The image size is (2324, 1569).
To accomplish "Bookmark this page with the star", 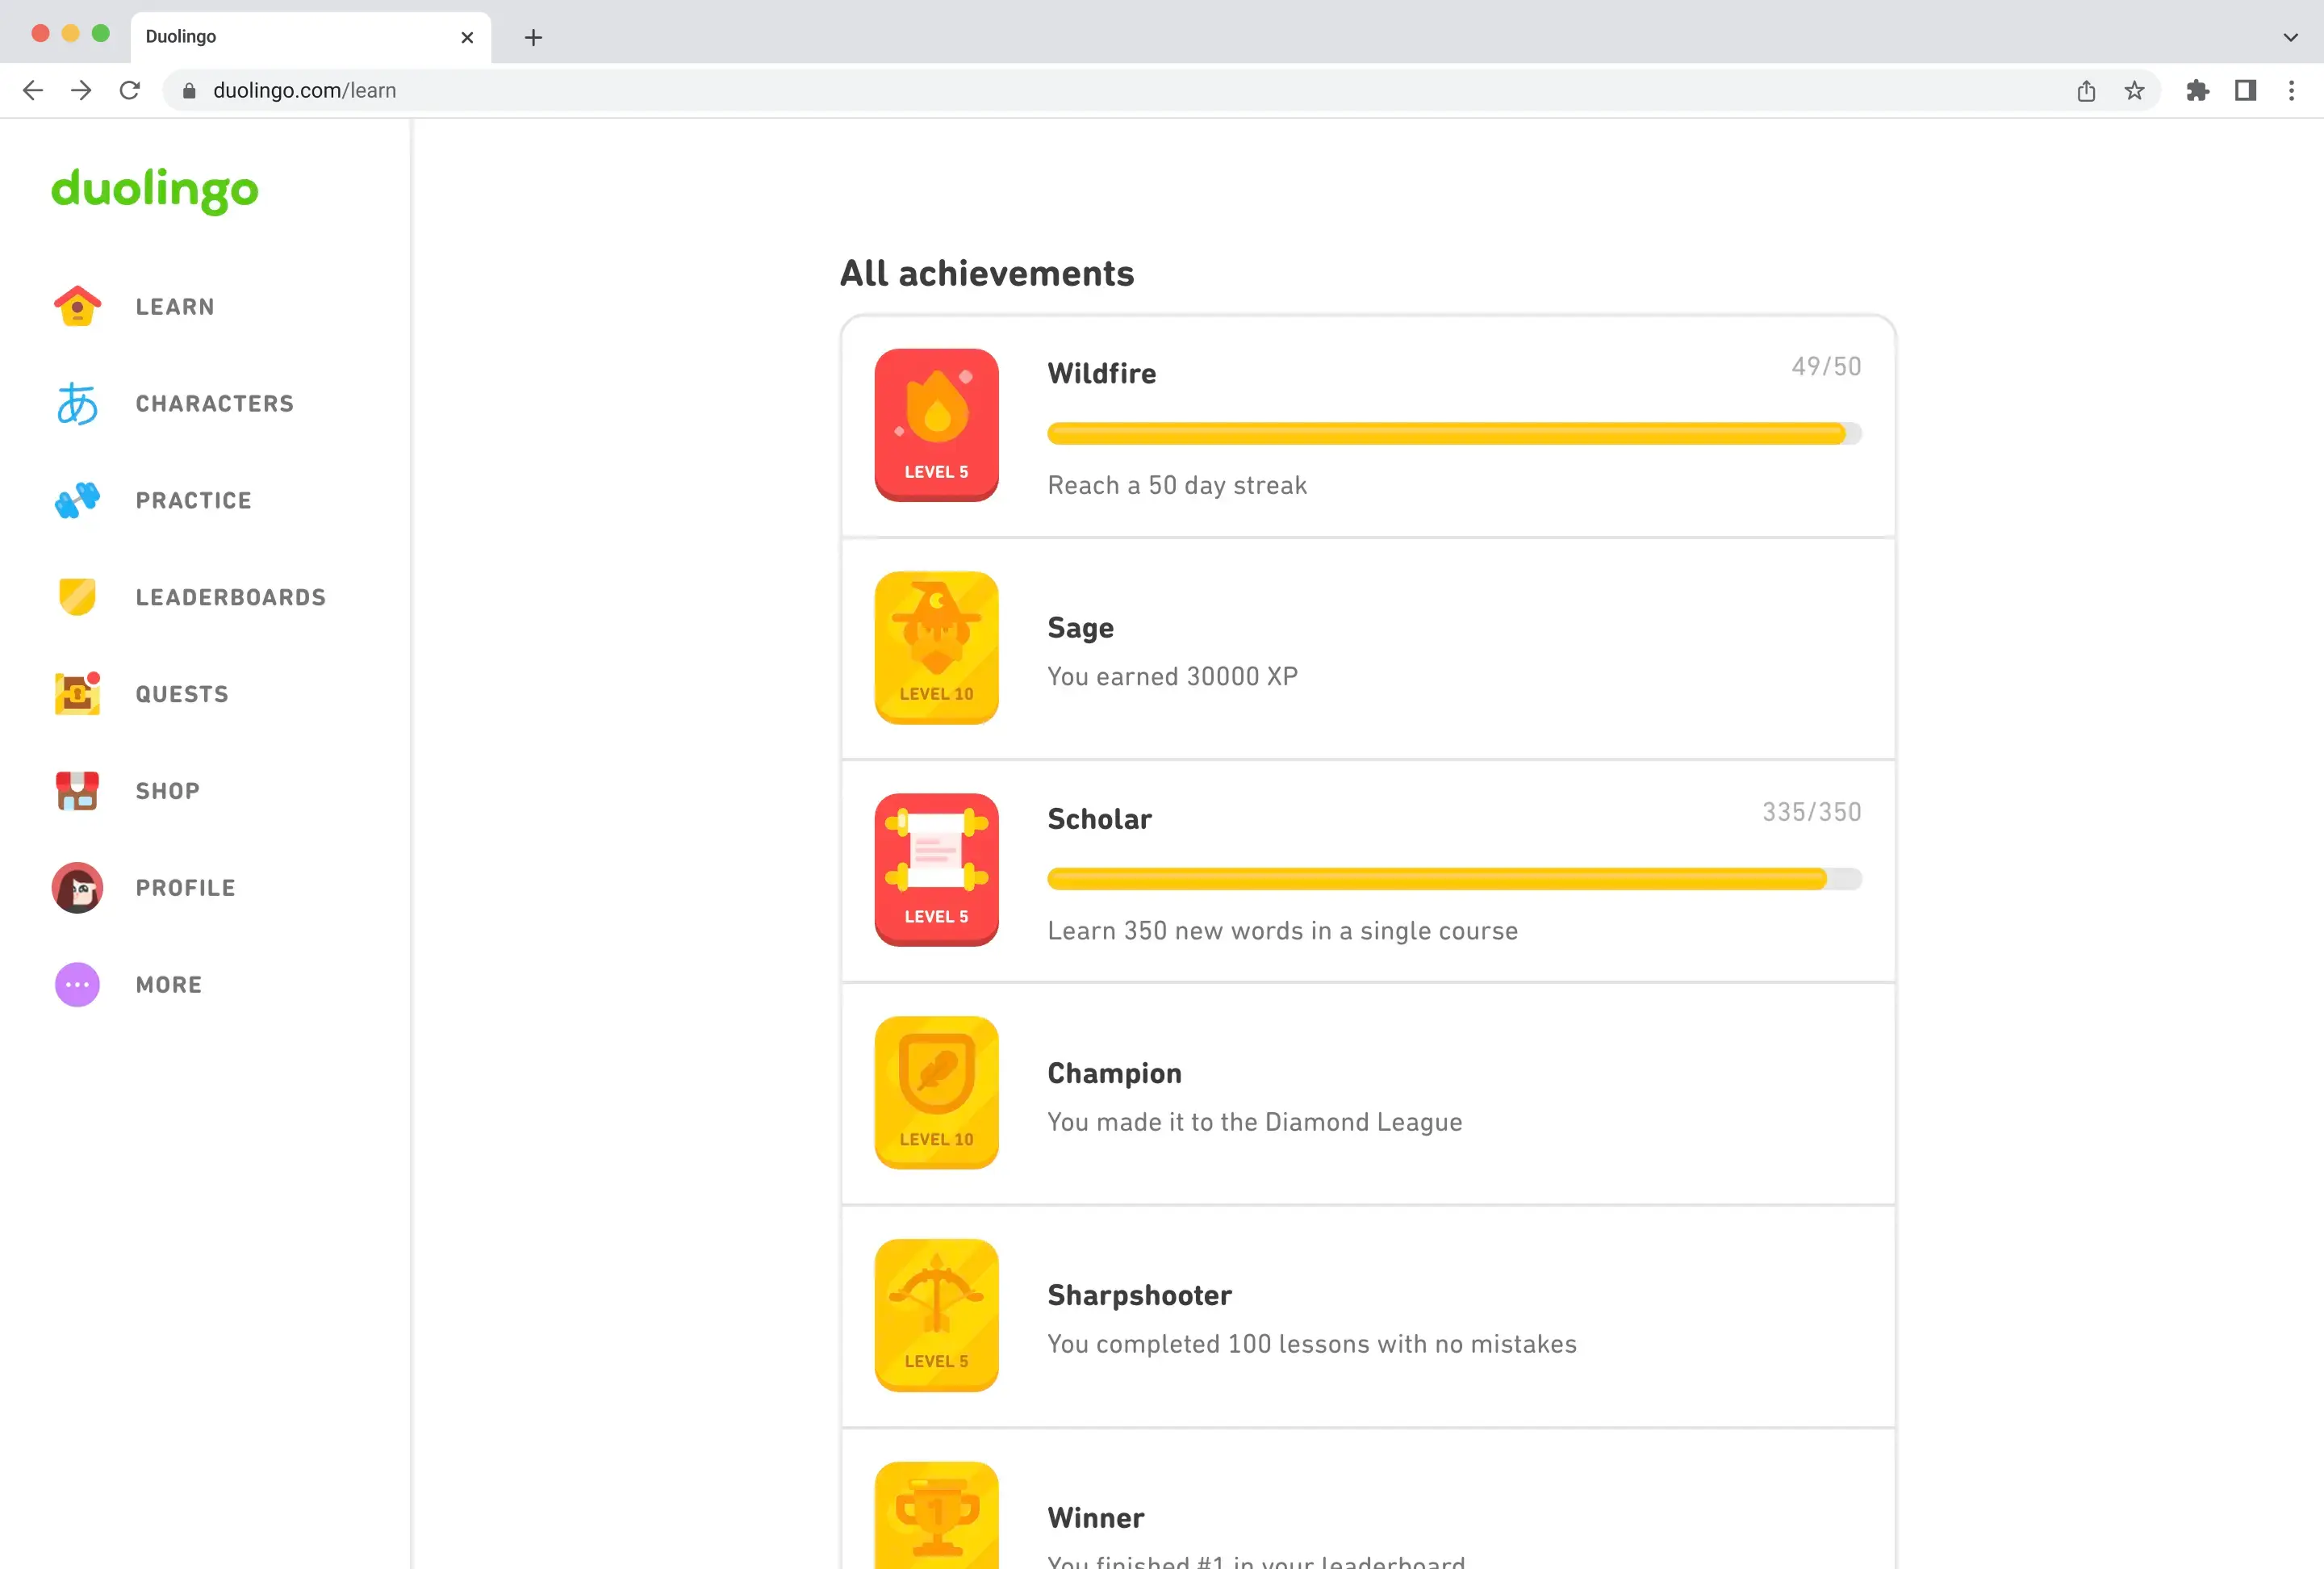I will coord(2134,91).
